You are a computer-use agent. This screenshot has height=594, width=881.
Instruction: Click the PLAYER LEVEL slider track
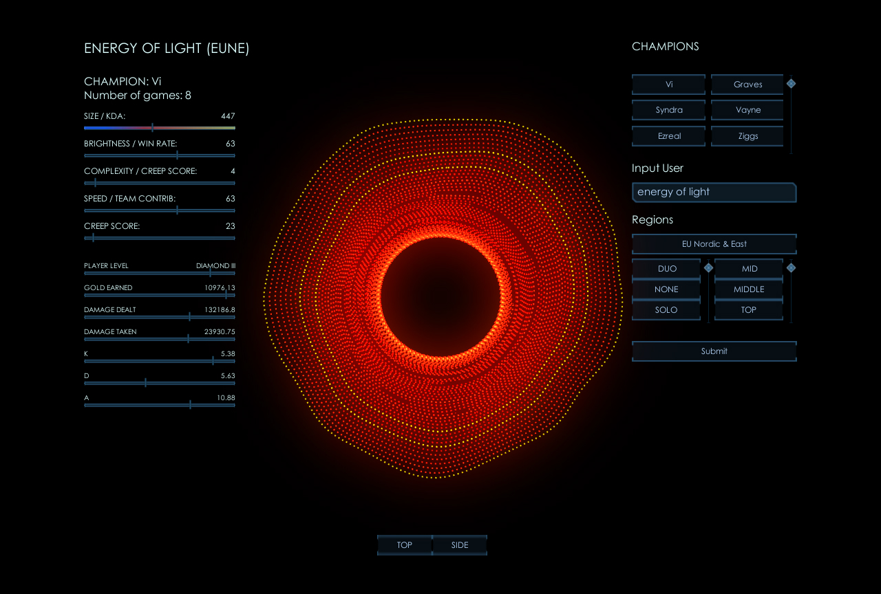tap(160, 273)
